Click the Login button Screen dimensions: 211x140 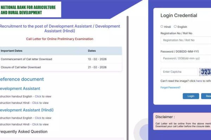click(x=191, y=96)
